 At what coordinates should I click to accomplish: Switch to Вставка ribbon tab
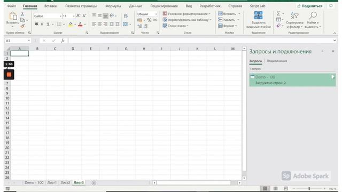point(50,6)
